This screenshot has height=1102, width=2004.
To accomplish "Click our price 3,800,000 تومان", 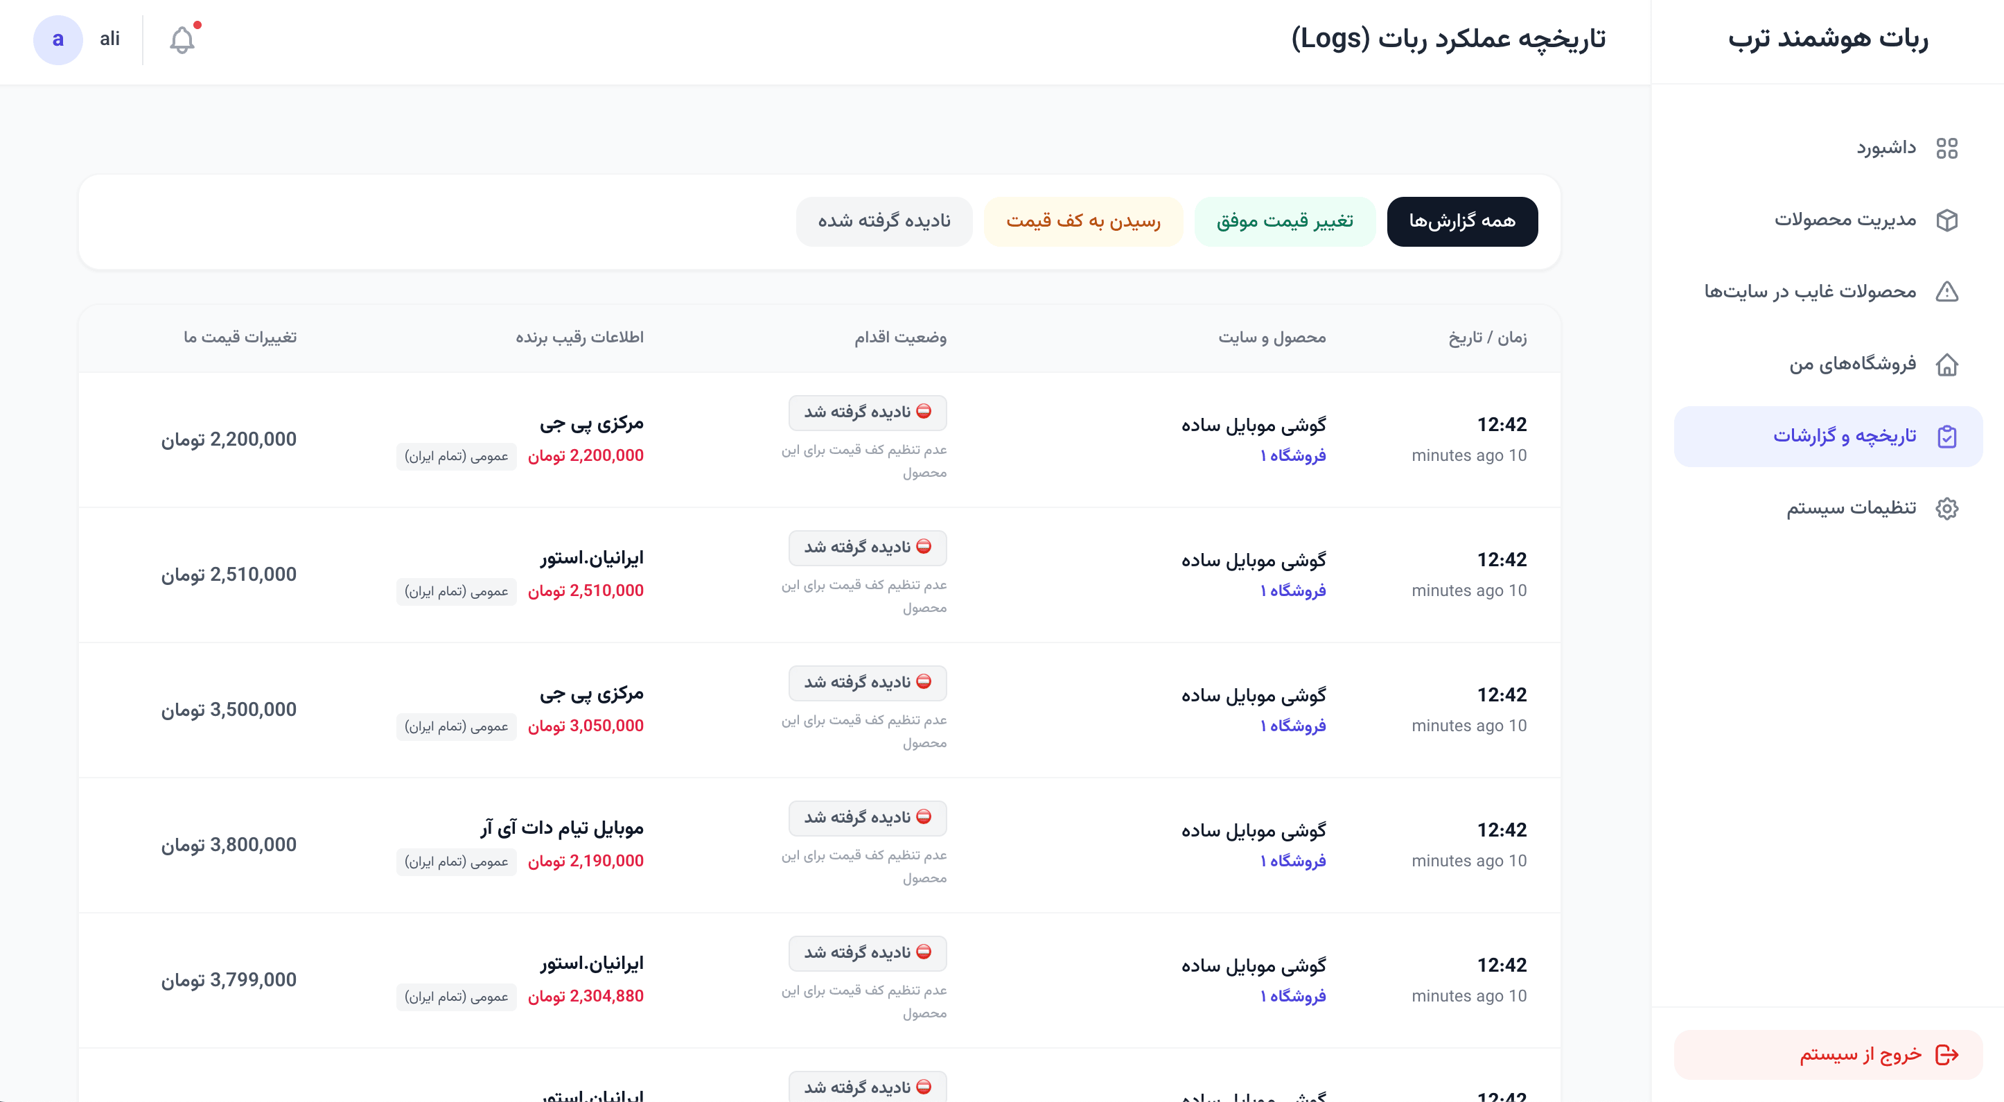I will click(x=229, y=845).
